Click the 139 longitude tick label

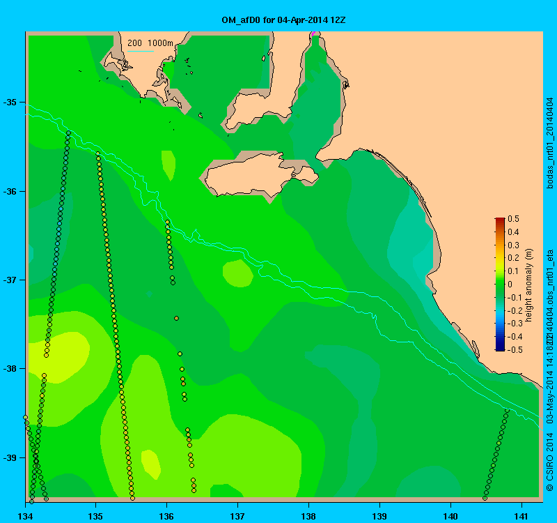pyautogui.click(x=379, y=516)
